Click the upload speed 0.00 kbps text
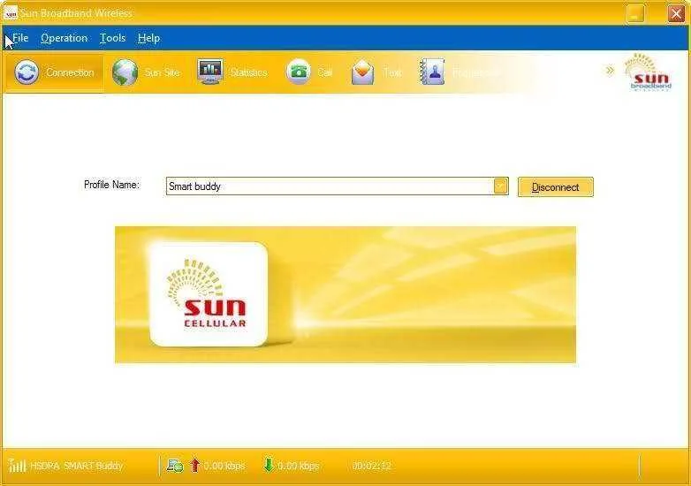 pyautogui.click(x=224, y=466)
